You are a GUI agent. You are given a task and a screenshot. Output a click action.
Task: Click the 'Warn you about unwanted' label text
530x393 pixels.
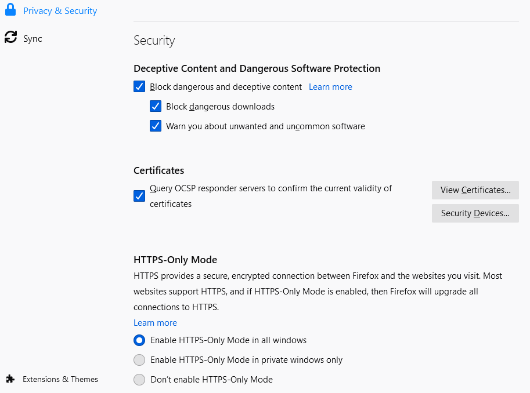265,126
